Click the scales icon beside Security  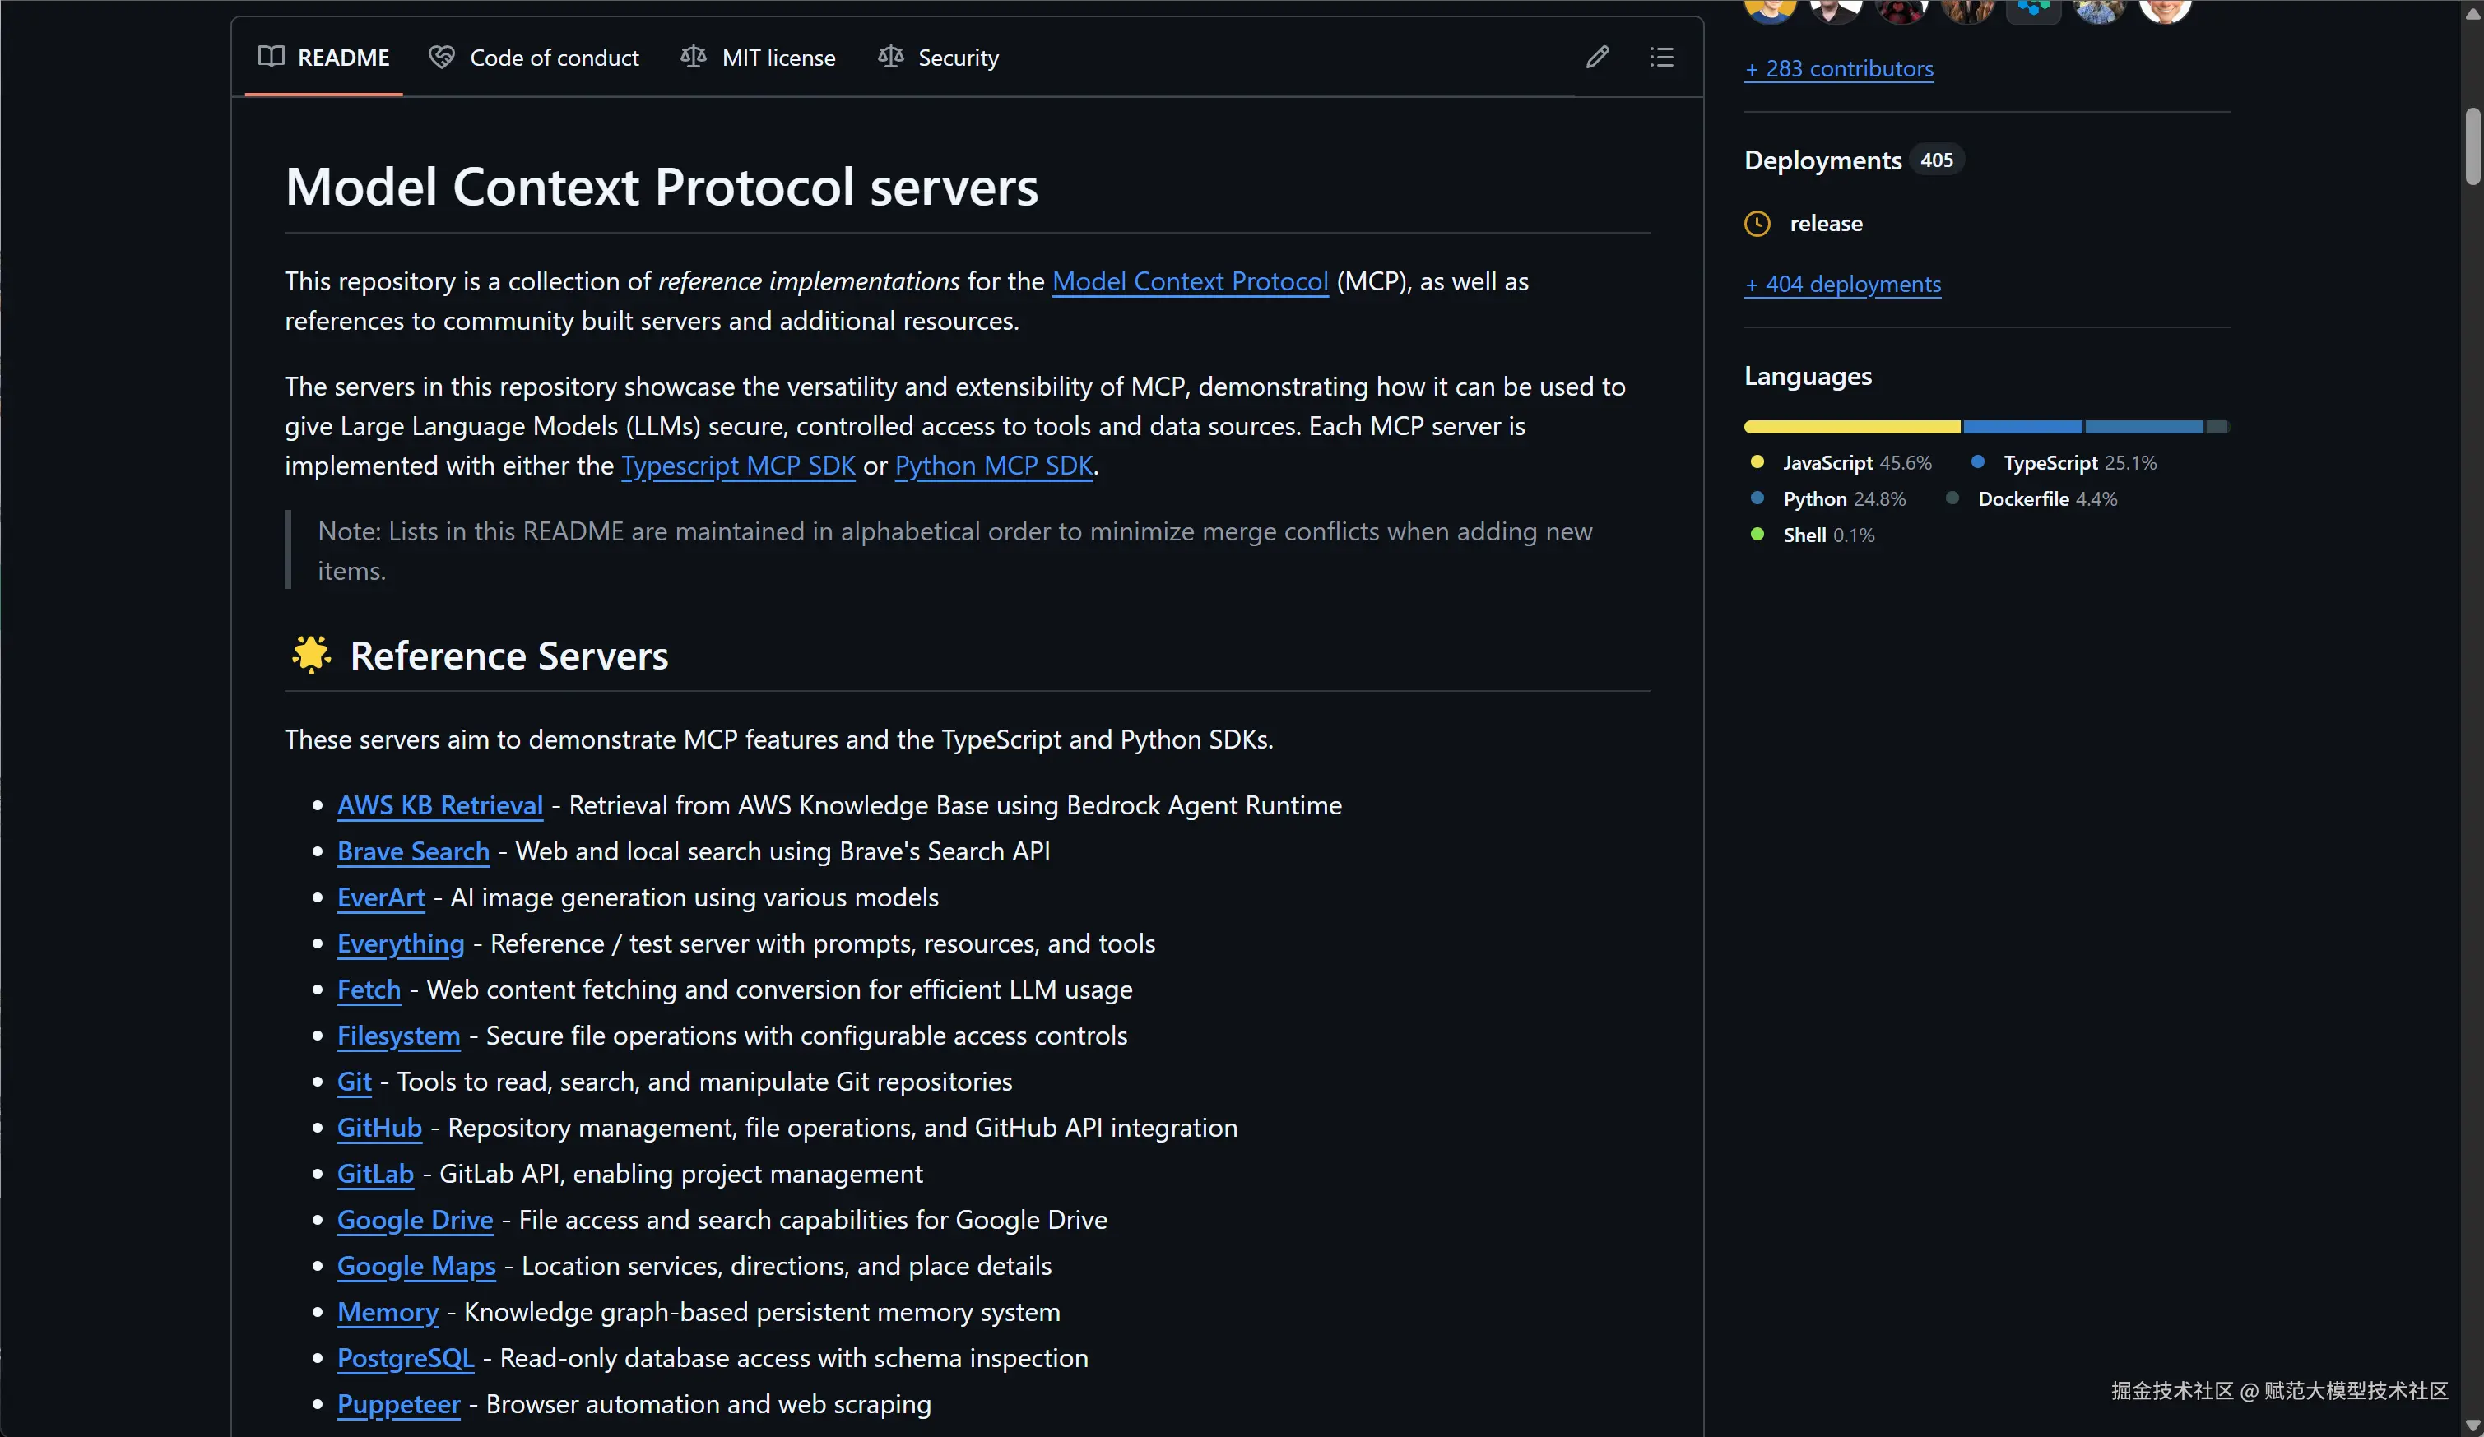click(x=890, y=57)
